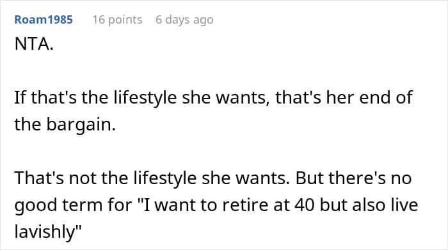Click the word 'points' next to 16
448x250 pixels.
pos(125,20)
